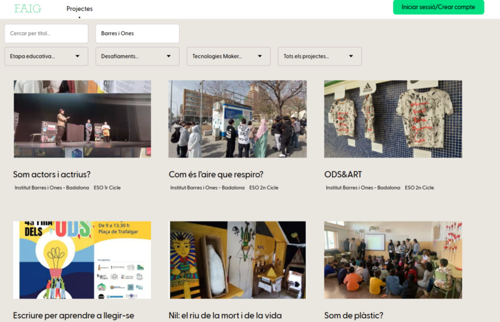Click the Barres i Ones filter field
This screenshot has height=322, width=500.
(137, 34)
